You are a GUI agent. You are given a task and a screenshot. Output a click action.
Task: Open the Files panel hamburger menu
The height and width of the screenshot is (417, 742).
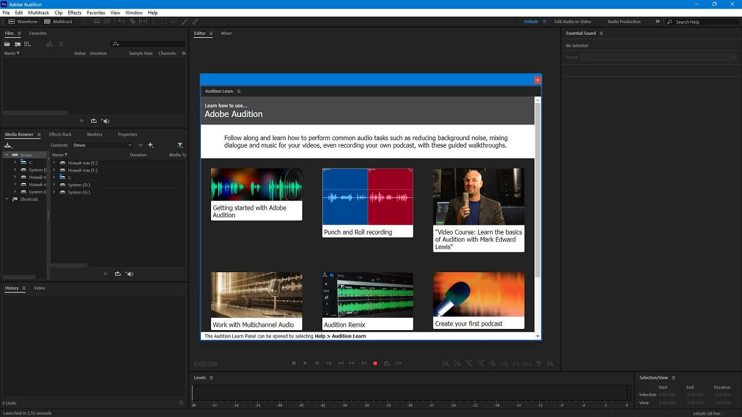19,34
